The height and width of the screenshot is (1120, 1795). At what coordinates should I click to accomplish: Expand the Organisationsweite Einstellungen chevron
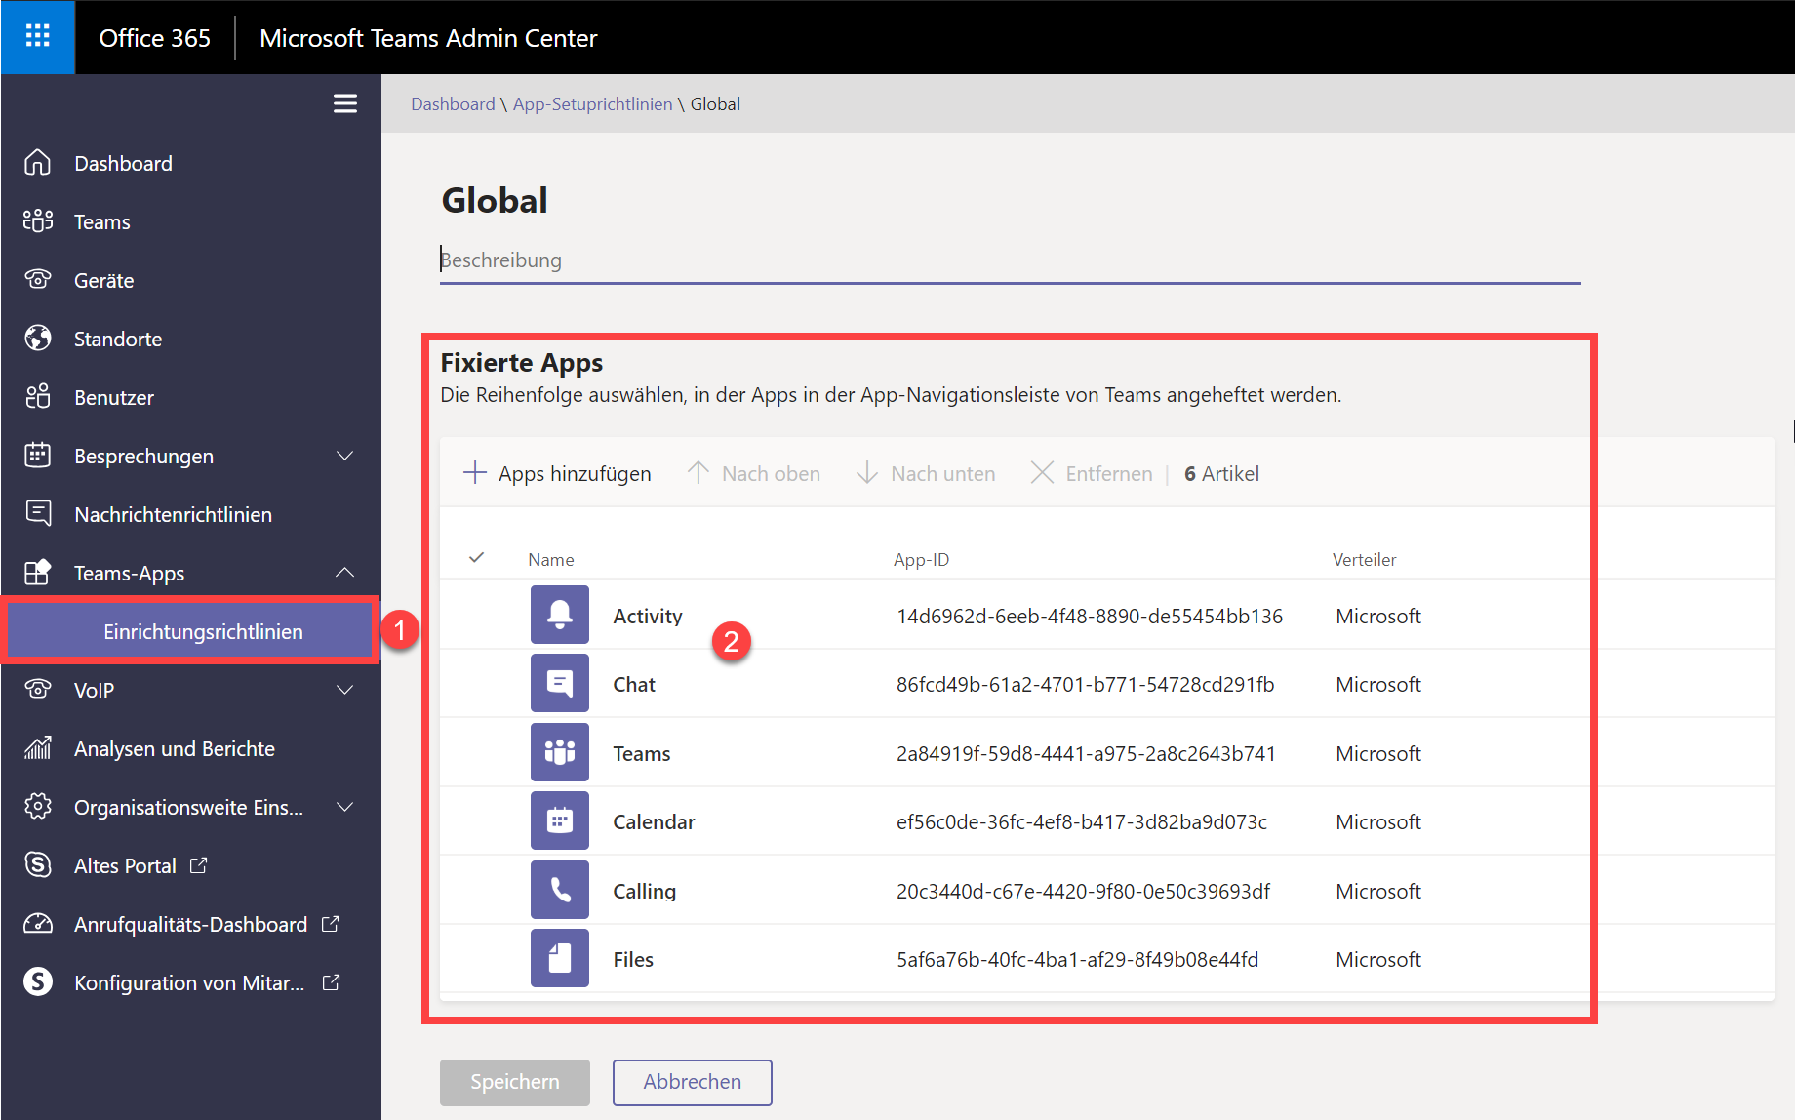(x=345, y=807)
